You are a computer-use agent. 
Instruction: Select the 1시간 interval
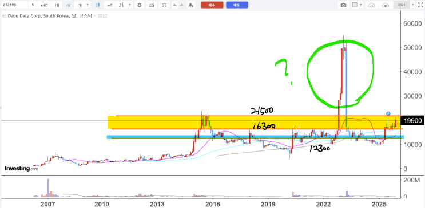[44, 5]
